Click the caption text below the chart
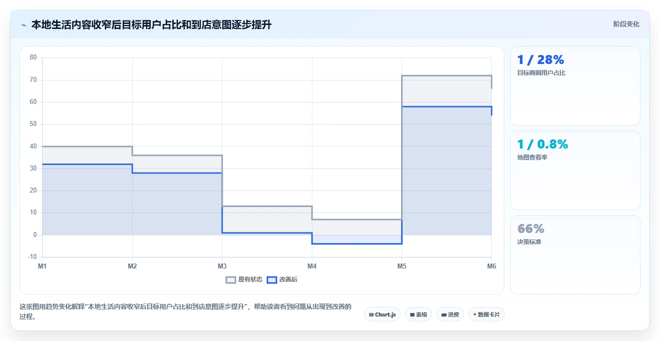This screenshot has width=660, height=341. (x=185, y=311)
